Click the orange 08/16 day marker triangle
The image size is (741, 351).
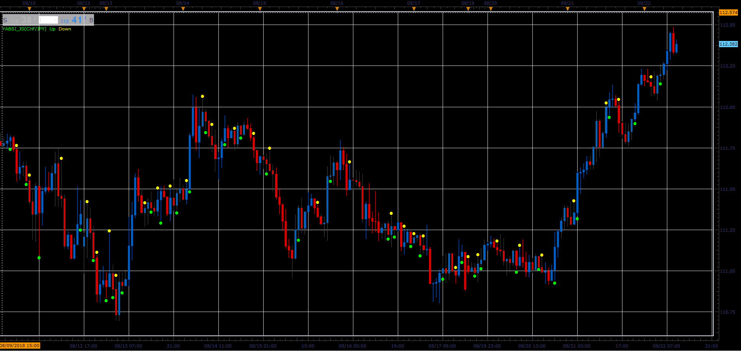pyautogui.click(x=337, y=9)
